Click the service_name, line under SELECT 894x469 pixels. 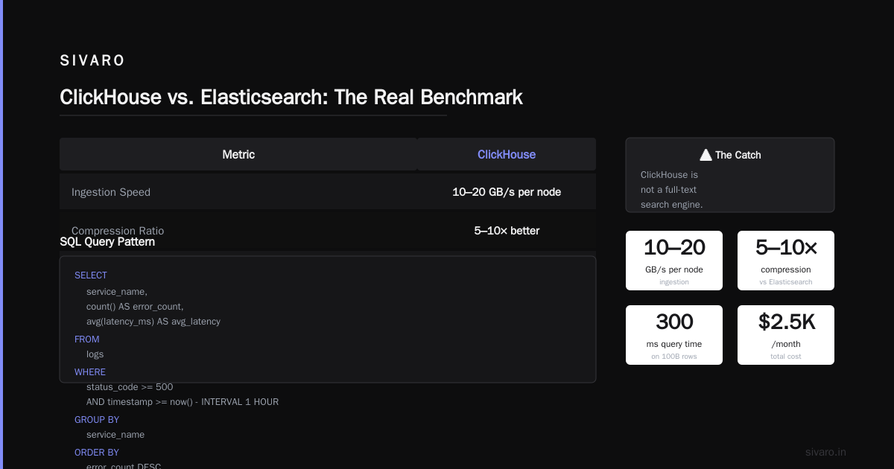[117, 292]
